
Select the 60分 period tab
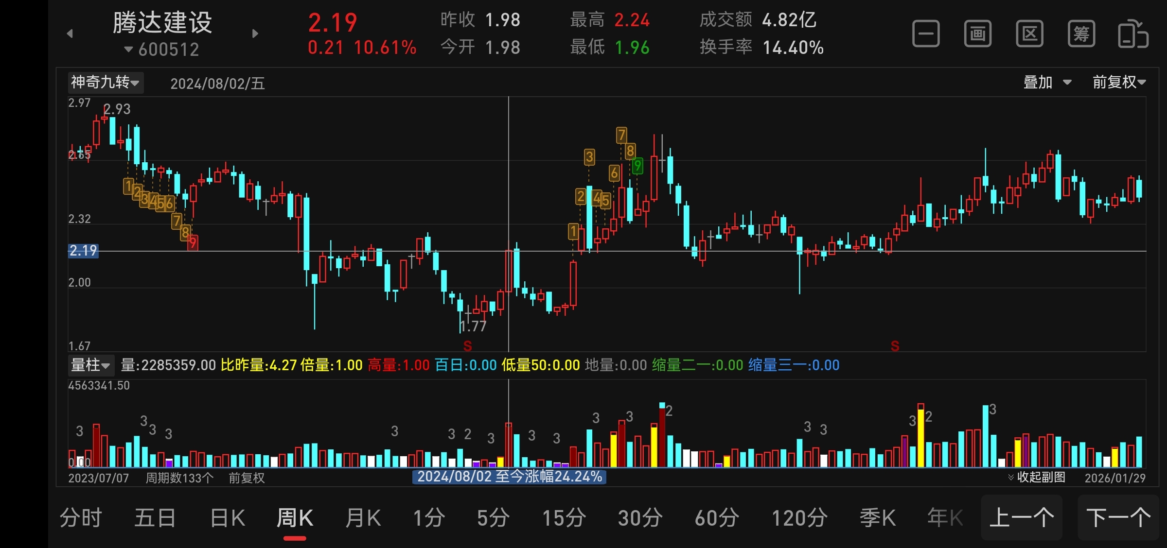click(x=717, y=518)
